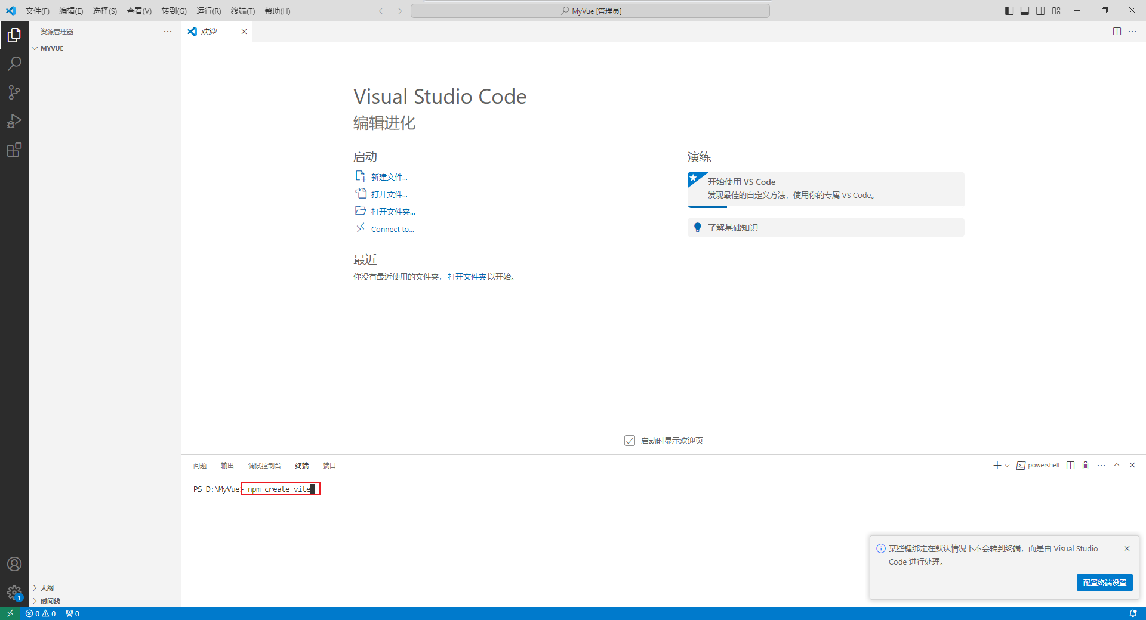Screen dimensions: 1146x620
Task: Toggle the primary sidebar layout control
Action: pyautogui.click(x=1009, y=10)
